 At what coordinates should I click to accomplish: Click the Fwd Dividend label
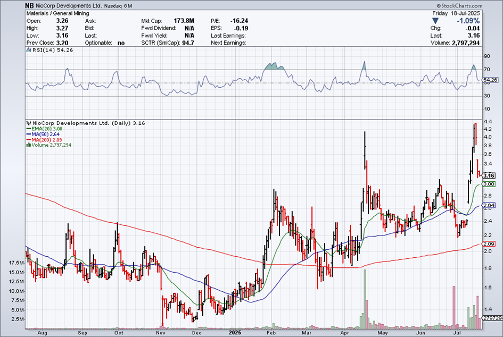click(159, 28)
